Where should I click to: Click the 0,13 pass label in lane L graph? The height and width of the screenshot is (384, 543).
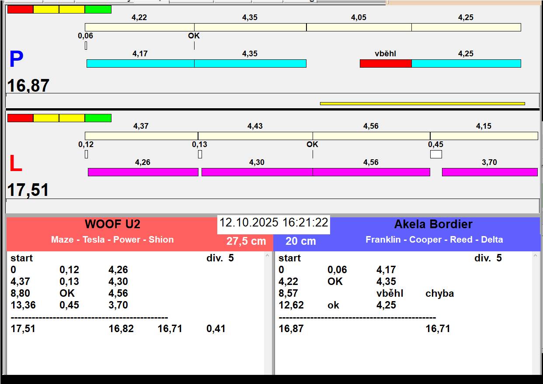point(200,144)
